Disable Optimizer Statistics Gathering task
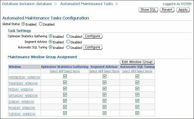The width and height of the screenshot is (194, 119). tap(68, 36)
